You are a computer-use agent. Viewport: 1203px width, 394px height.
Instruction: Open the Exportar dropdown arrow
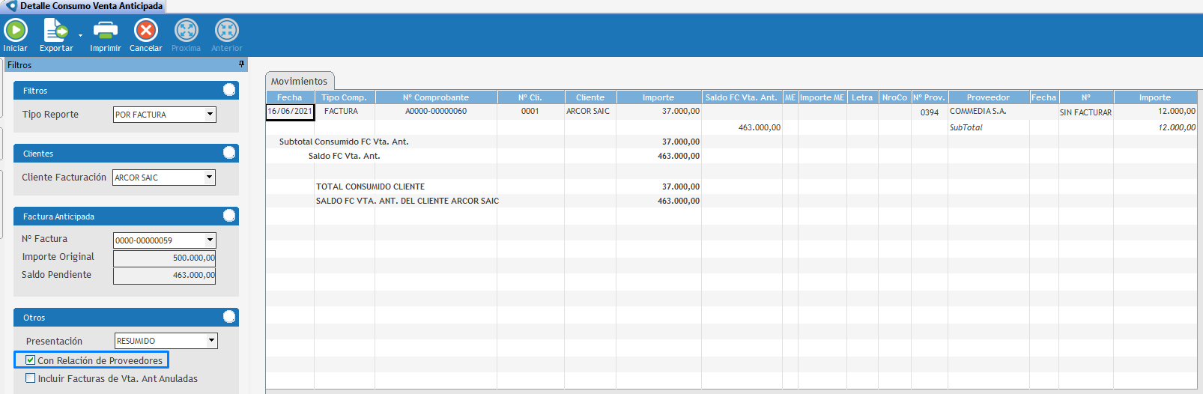point(80,35)
